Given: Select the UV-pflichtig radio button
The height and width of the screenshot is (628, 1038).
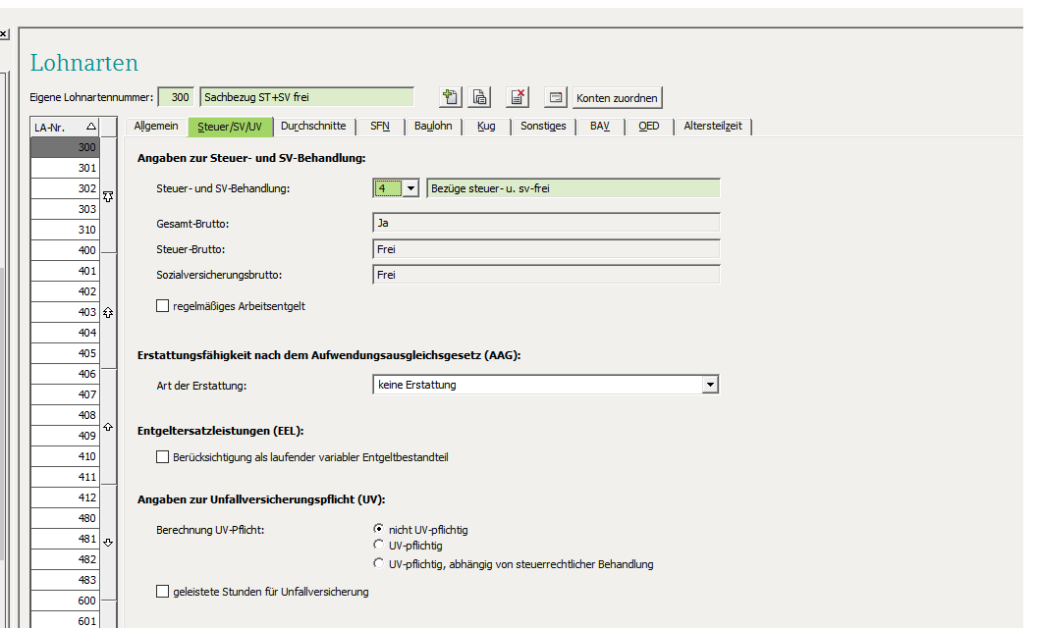Looking at the screenshot, I should tap(379, 546).
